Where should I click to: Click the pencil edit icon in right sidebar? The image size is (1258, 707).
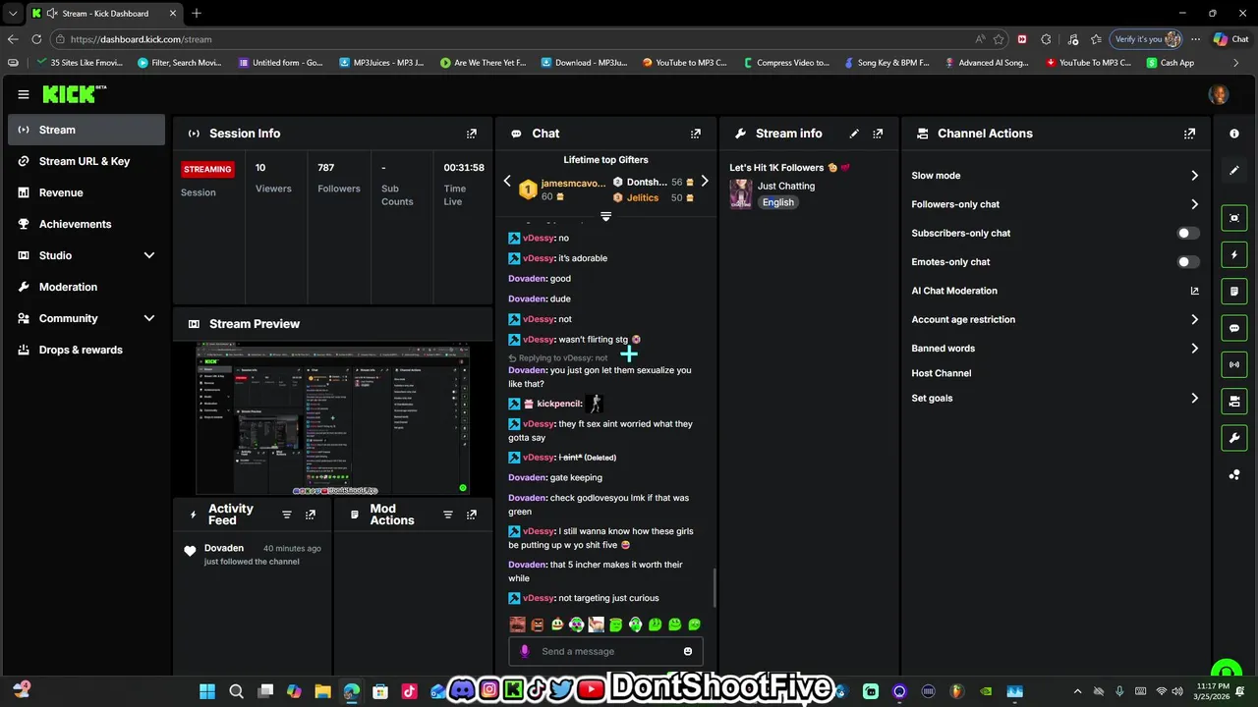1234,170
